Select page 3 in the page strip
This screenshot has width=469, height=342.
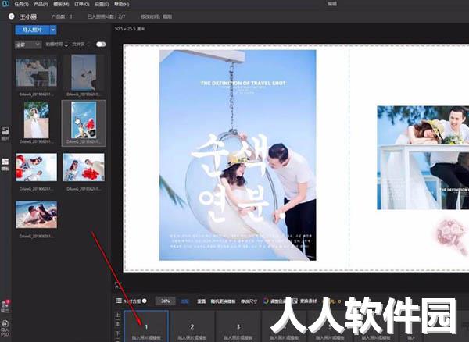(x=238, y=326)
